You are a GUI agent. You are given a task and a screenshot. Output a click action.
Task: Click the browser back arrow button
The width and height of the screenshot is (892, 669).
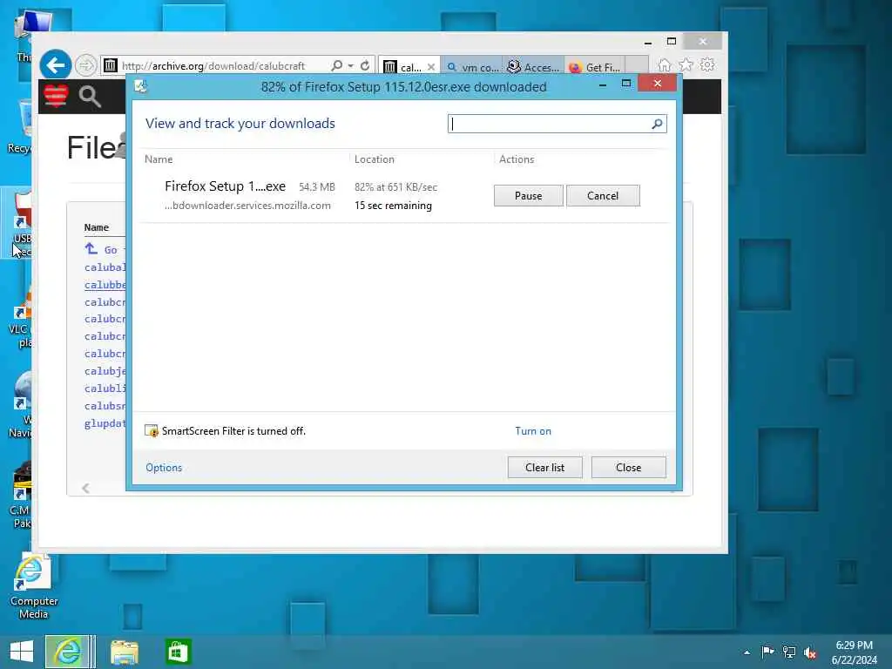coord(55,64)
